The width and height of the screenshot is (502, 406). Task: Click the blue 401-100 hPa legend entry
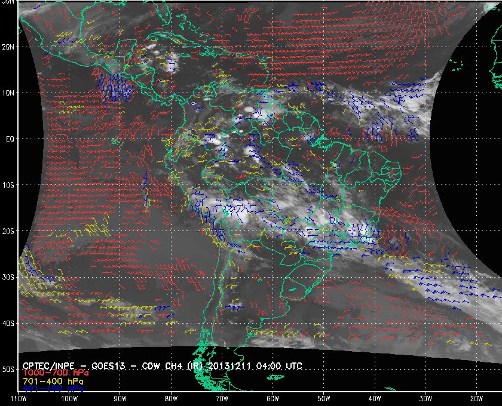tap(53, 389)
